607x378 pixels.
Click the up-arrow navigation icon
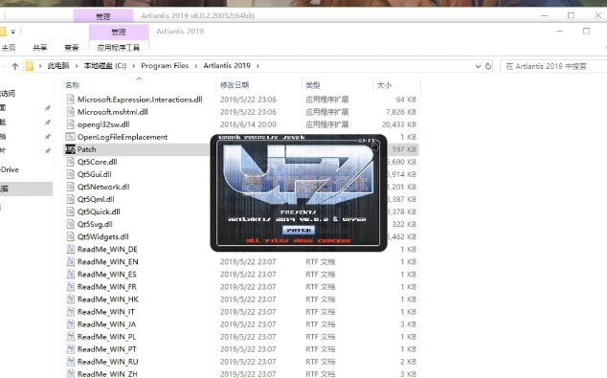(15, 66)
